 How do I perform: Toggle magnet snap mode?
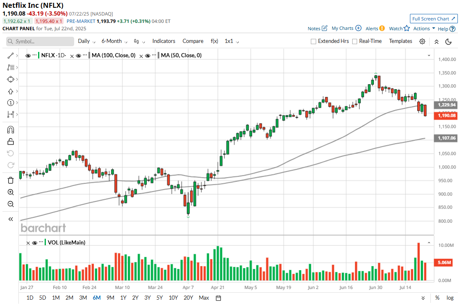click(x=11, y=130)
